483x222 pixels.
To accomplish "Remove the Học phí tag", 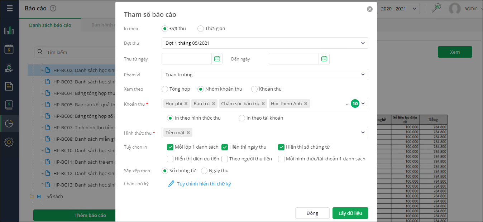I will pos(186,104).
